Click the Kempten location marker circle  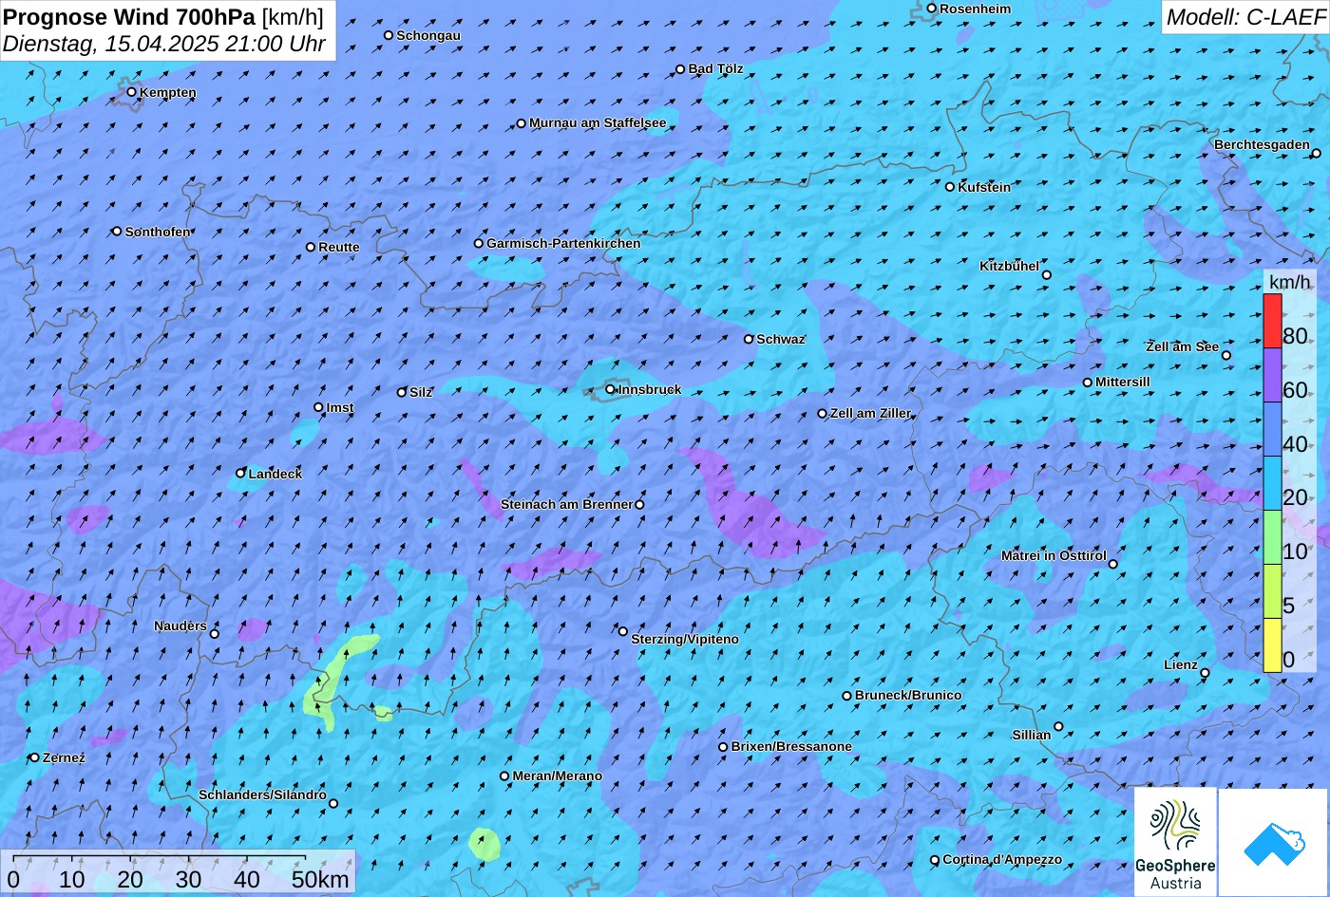tap(131, 92)
